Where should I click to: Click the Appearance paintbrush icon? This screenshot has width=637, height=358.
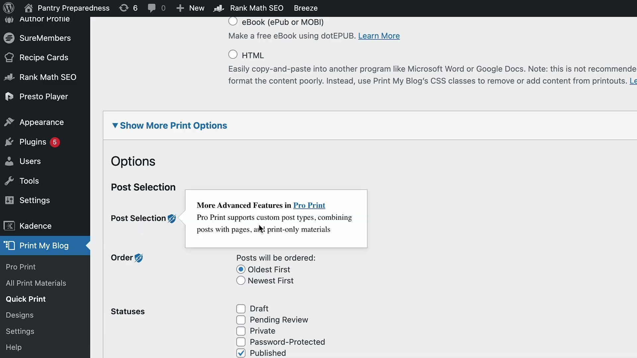pyautogui.click(x=9, y=122)
